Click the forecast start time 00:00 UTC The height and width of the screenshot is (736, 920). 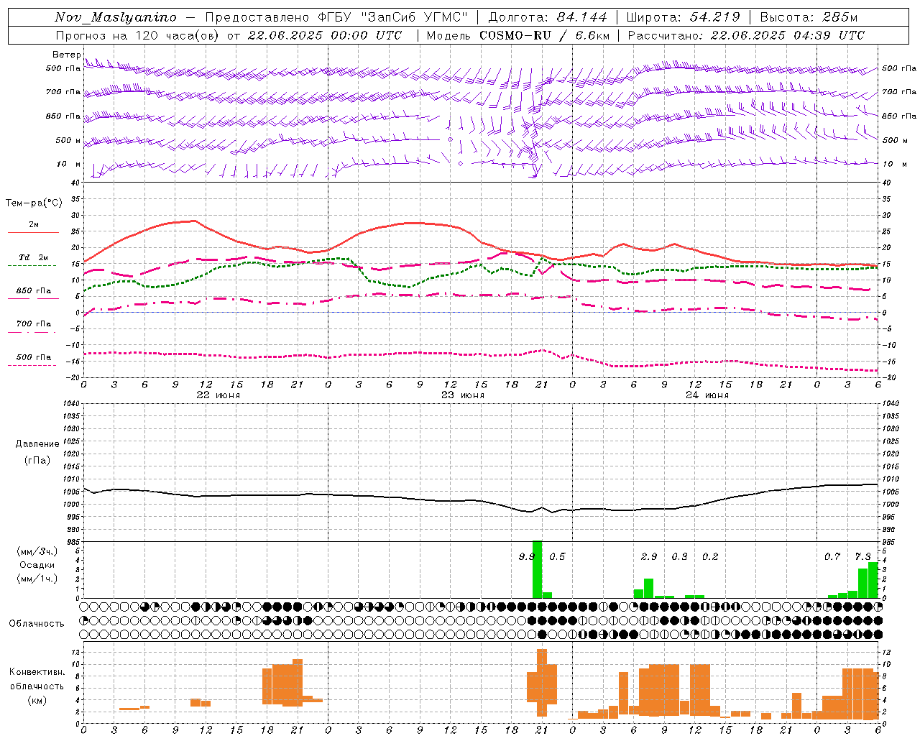[367, 35]
